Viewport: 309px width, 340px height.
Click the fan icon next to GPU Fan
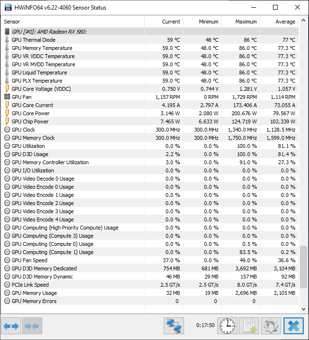[x=7, y=97]
